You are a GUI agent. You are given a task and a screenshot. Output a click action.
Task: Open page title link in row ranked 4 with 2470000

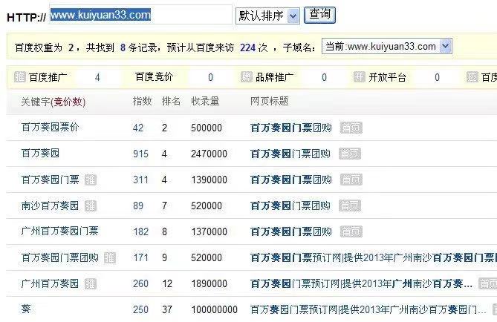click(290, 154)
